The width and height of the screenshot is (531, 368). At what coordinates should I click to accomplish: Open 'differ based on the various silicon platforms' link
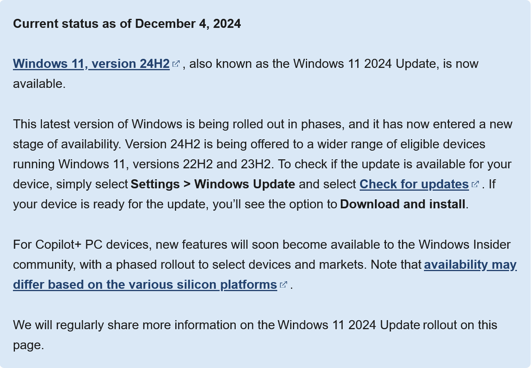pyautogui.click(x=145, y=284)
